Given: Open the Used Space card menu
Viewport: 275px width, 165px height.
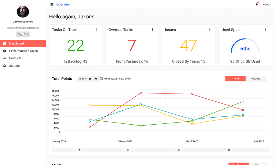Looking at the screenshot, I should pos(266,30).
